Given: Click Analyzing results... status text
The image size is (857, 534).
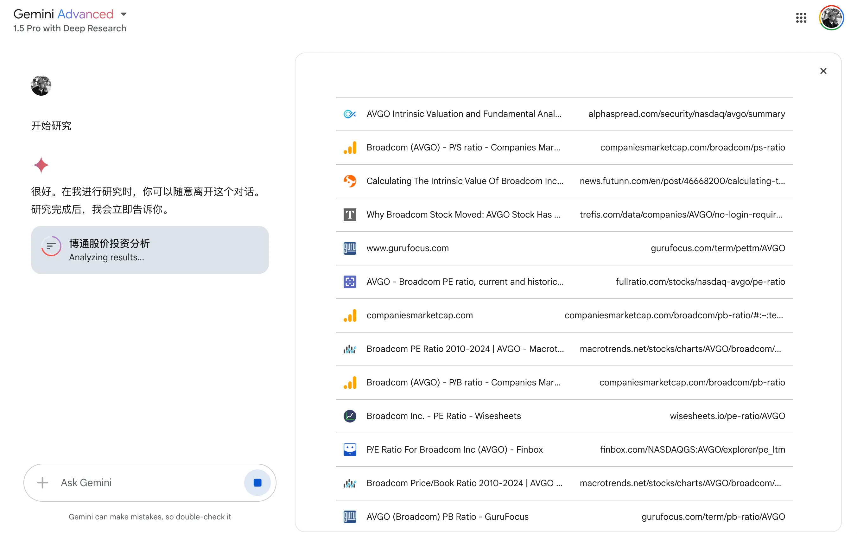Looking at the screenshot, I should [107, 257].
